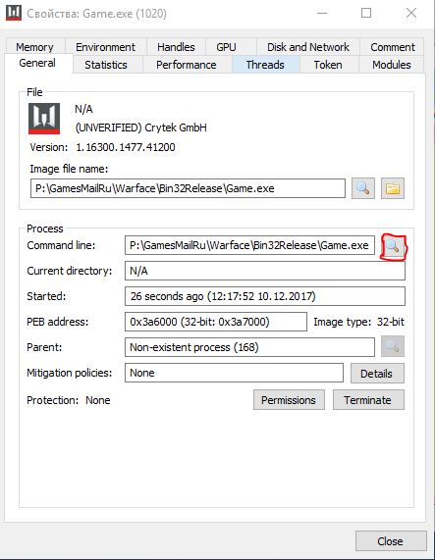Switch to the Comment tab
The height and width of the screenshot is (560, 435).
(x=393, y=47)
